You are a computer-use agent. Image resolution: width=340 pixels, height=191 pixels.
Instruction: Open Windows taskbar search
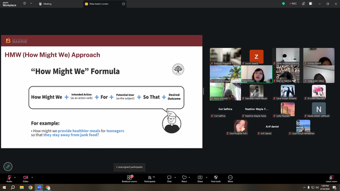pos(13,187)
